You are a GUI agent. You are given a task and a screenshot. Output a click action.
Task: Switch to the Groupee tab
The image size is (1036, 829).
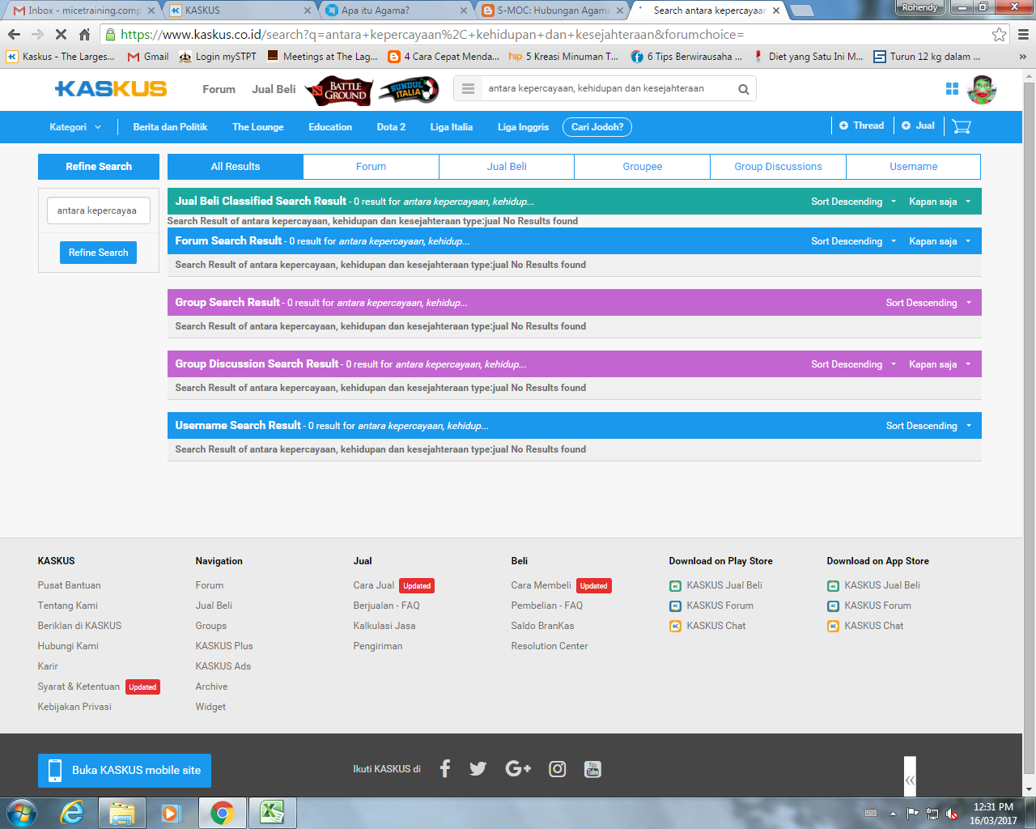643,167
